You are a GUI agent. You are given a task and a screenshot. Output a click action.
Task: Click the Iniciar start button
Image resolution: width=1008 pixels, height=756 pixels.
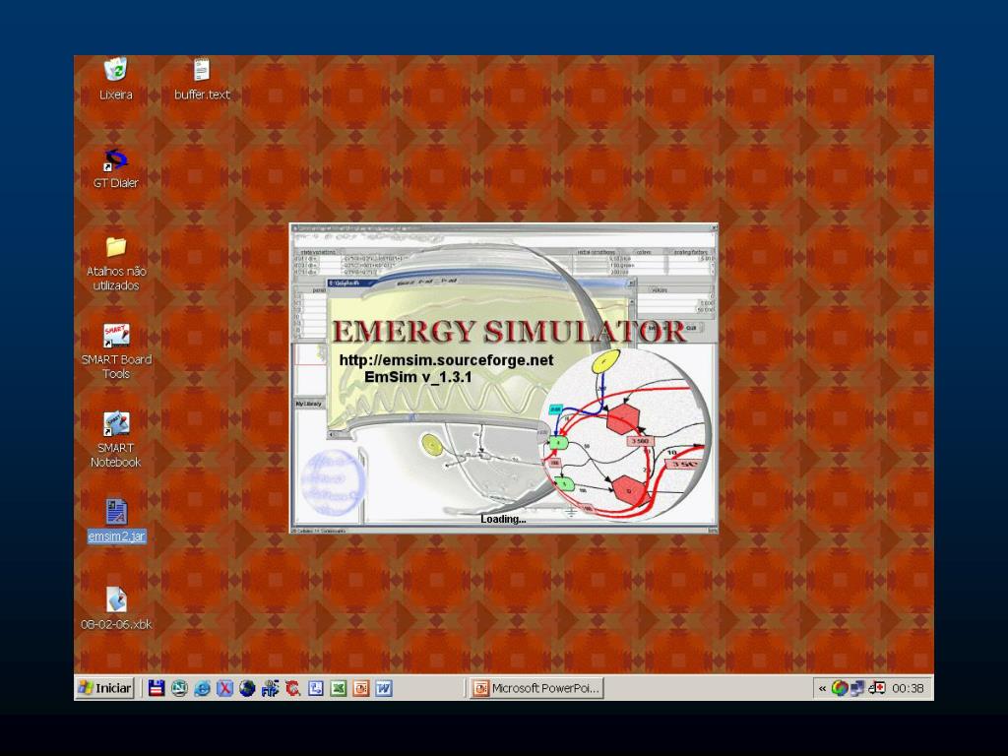tap(104, 688)
